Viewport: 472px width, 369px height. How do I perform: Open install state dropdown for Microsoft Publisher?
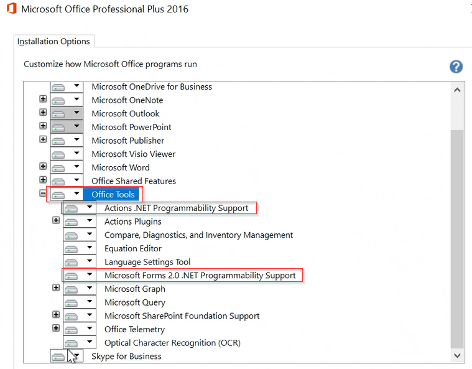coord(67,141)
